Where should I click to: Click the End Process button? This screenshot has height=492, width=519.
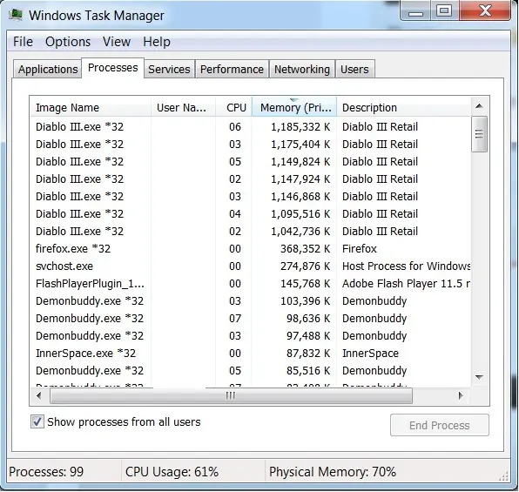click(x=439, y=425)
